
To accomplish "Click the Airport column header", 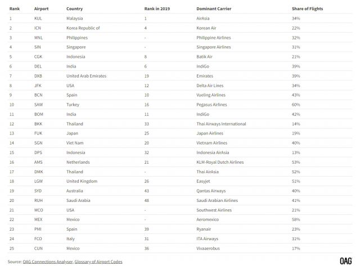I will click(42, 9).
